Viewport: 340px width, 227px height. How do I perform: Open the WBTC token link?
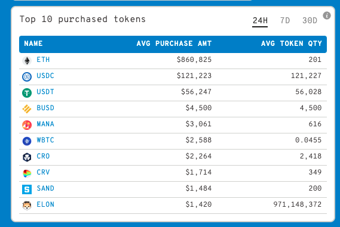(45, 140)
